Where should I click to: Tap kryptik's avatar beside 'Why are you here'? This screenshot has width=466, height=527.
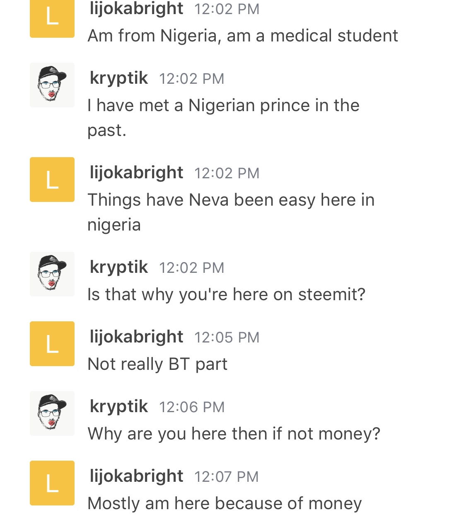coord(52,413)
